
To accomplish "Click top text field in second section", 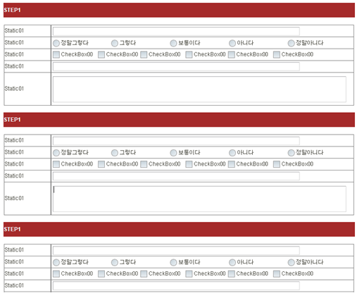I will tap(176, 141).
